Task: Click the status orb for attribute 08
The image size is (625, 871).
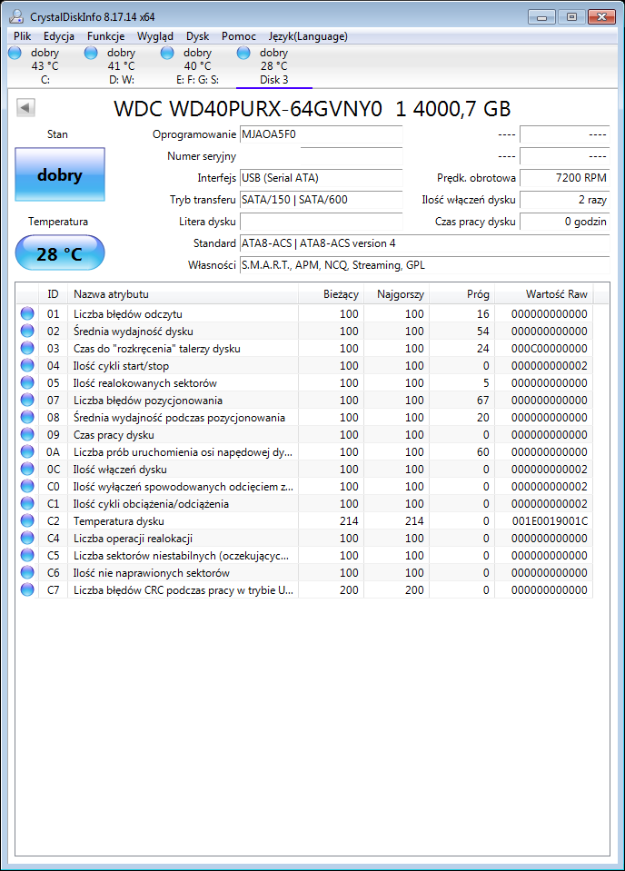Action: pos(27,417)
